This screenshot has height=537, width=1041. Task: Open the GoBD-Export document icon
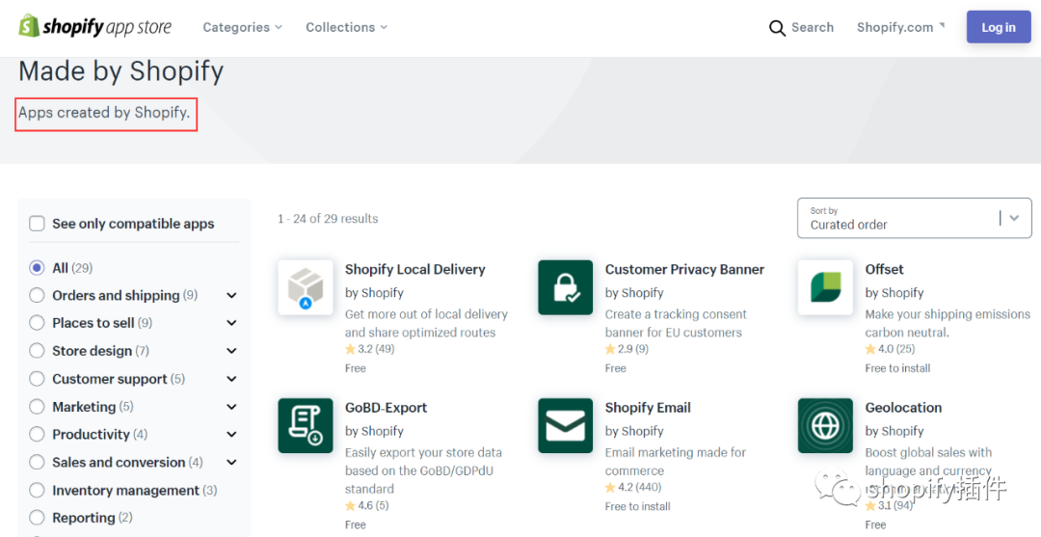click(x=306, y=425)
